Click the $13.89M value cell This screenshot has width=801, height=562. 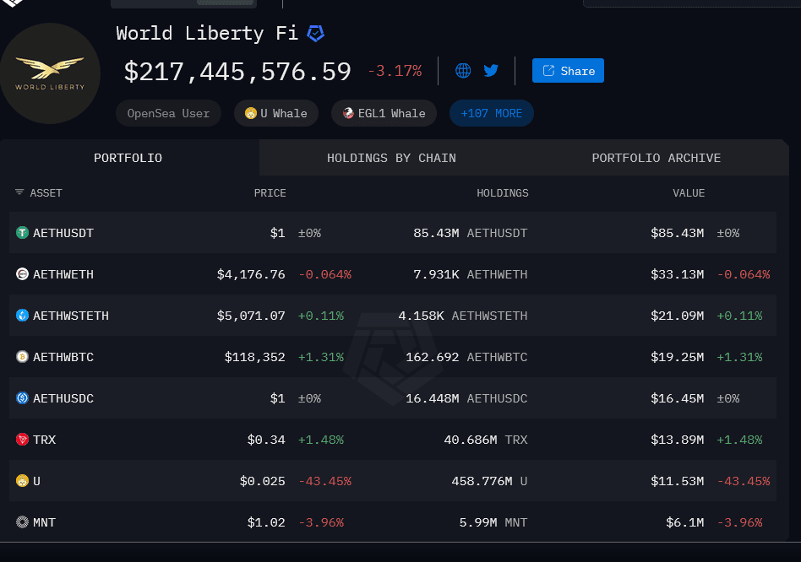point(678,440)
